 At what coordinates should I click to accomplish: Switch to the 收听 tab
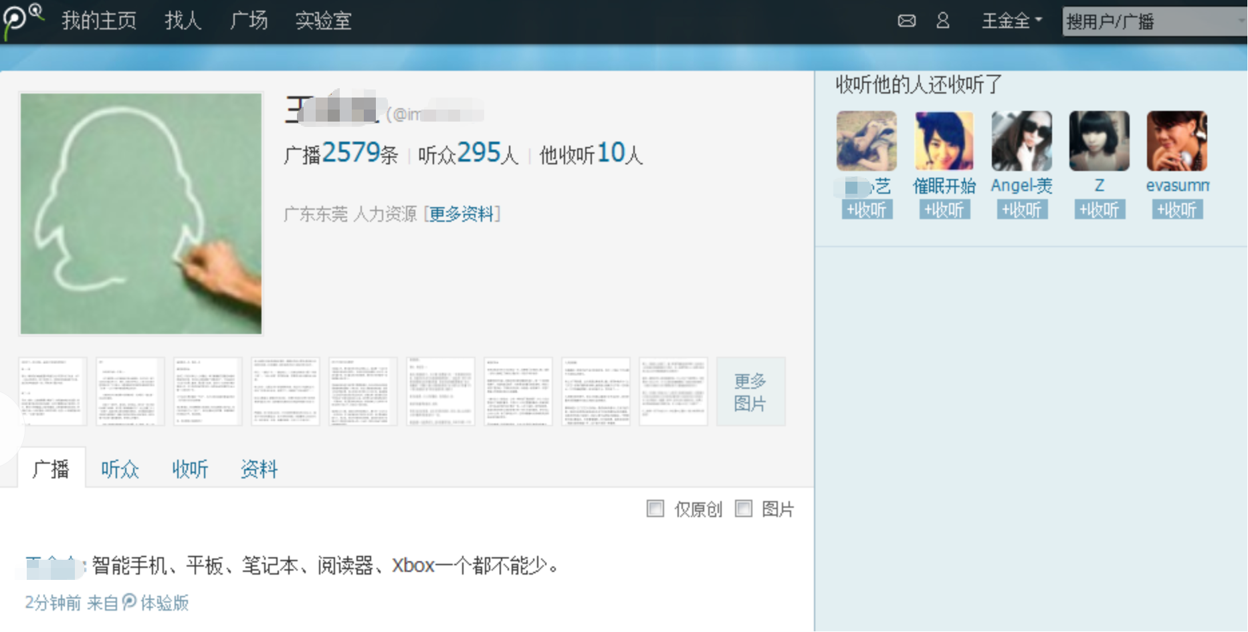click(x=191, y=469)
